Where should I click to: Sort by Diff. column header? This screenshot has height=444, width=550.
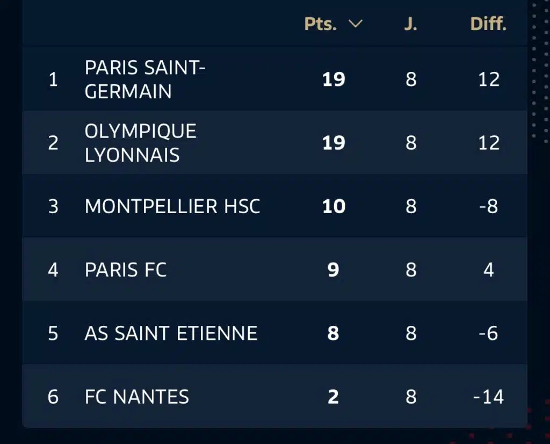pos(488,24)
